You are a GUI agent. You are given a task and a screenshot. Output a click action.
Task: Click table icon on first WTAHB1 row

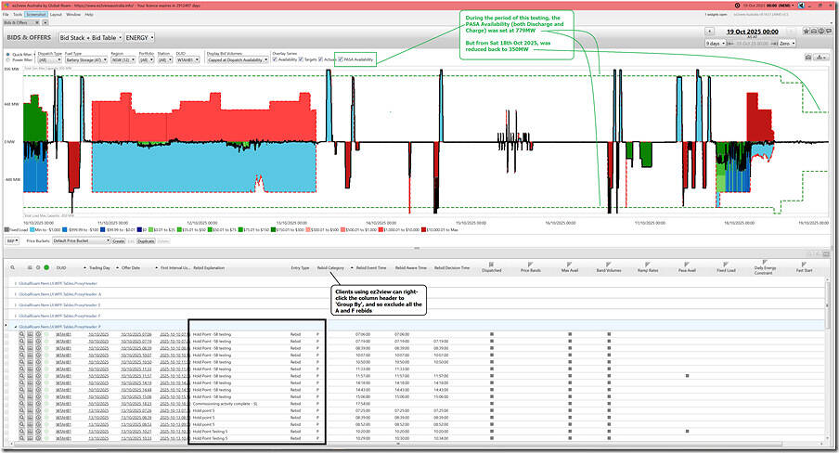(x=30, y=334)
